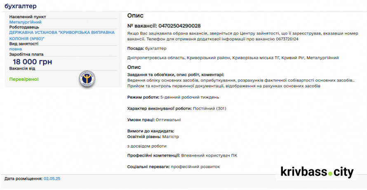Click the Дніпропетровська область address line

pos(233,58)
